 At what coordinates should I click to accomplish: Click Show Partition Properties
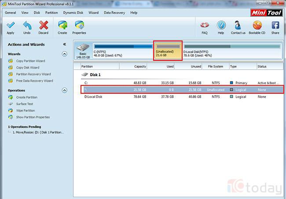coord(33,117)
